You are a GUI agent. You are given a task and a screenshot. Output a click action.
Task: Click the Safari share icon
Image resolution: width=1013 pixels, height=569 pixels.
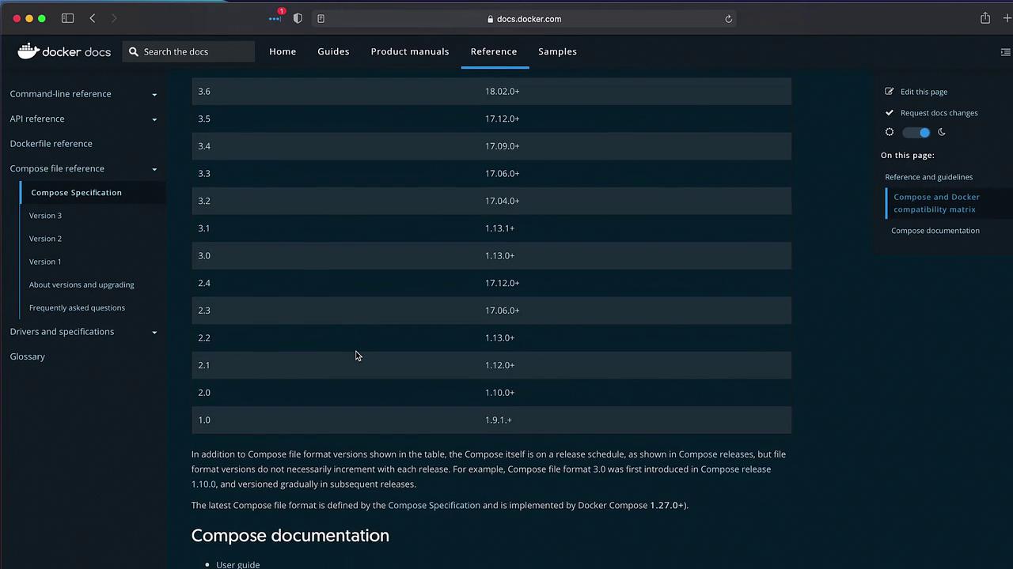(985, 18)
